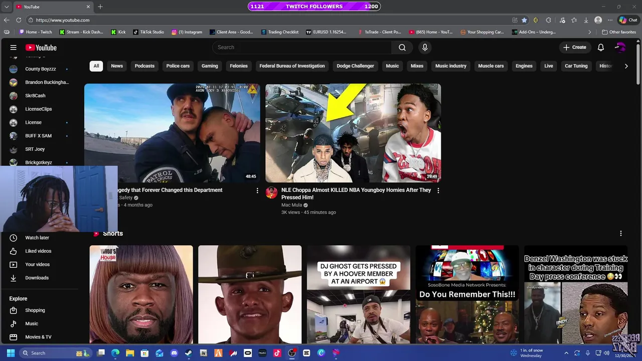Toggle the favorites star in address bar

click(x=524, y=20)
